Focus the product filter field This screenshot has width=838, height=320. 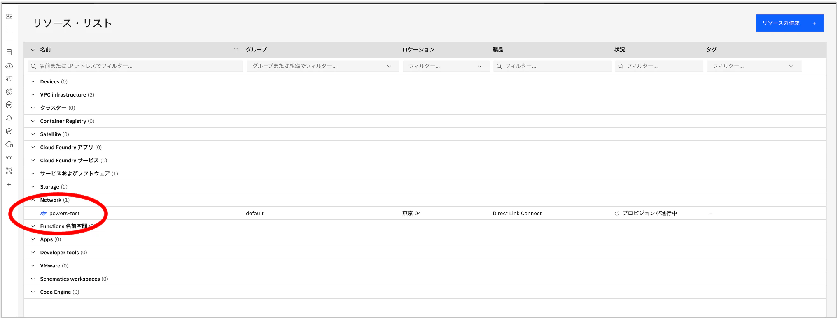552,66
